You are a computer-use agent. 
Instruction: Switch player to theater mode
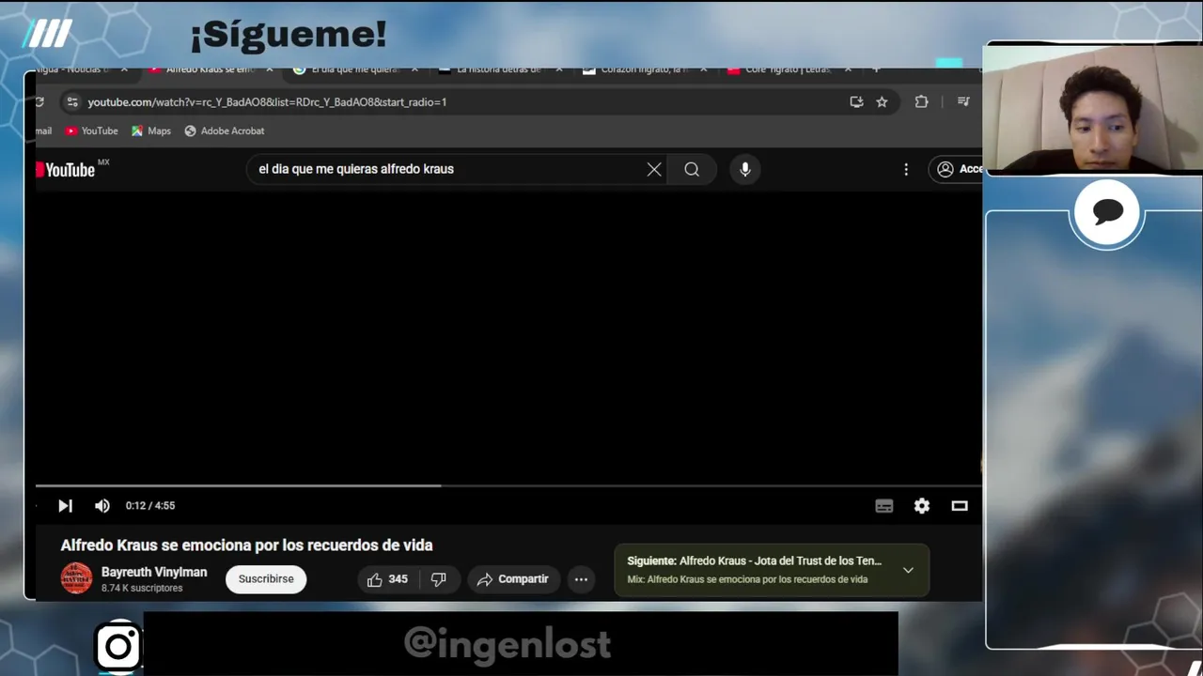click(x=960, y=505)
